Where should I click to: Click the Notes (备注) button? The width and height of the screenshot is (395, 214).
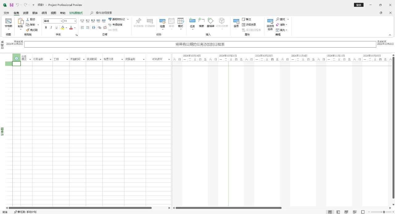247,19
